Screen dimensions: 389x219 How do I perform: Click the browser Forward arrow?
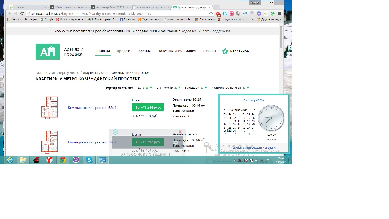[x=16, y=13]
